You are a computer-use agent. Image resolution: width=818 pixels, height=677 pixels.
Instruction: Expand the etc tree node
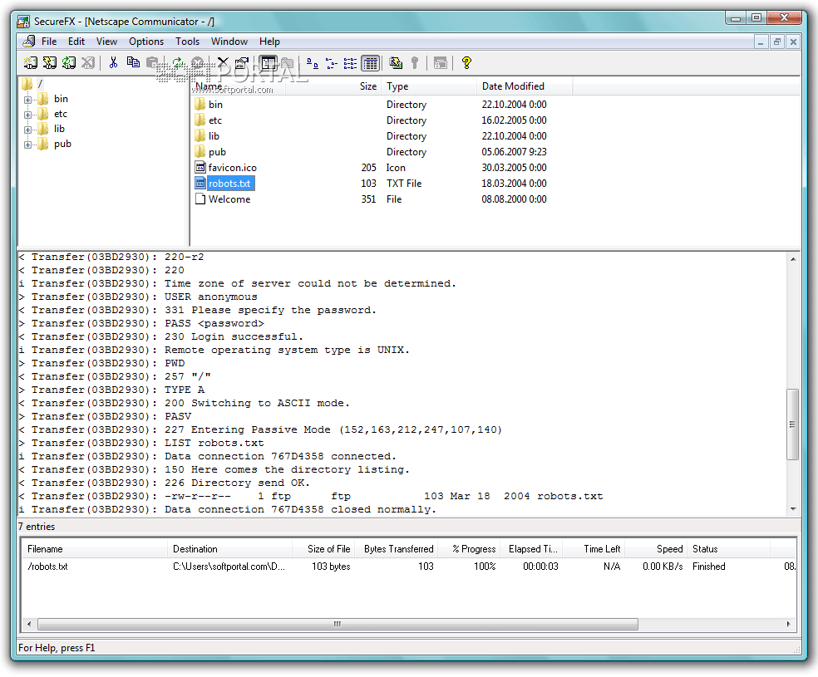(27, 115)
